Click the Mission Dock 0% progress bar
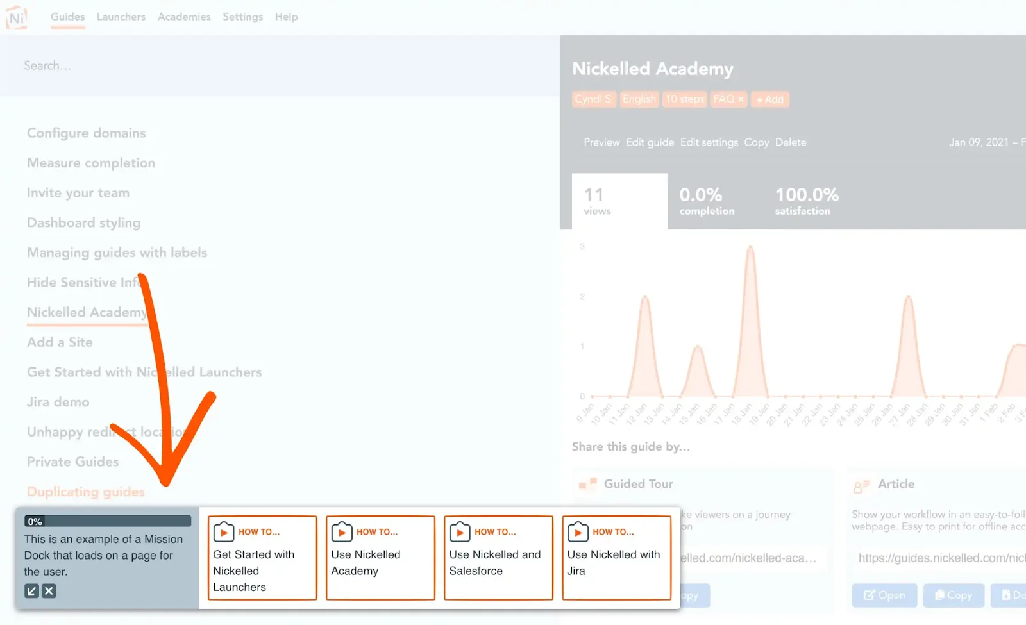 pos(108,521)
